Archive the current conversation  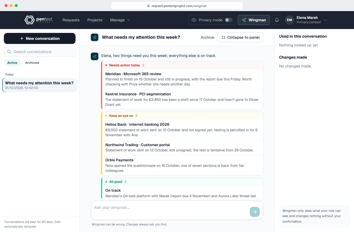(x=207, y=37)
